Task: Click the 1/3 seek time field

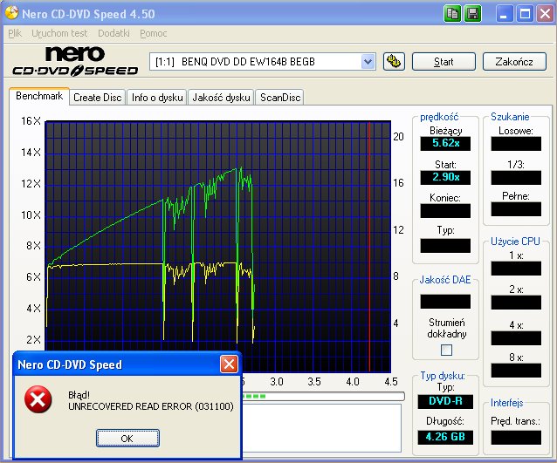Action: click(x=516, y=178)
